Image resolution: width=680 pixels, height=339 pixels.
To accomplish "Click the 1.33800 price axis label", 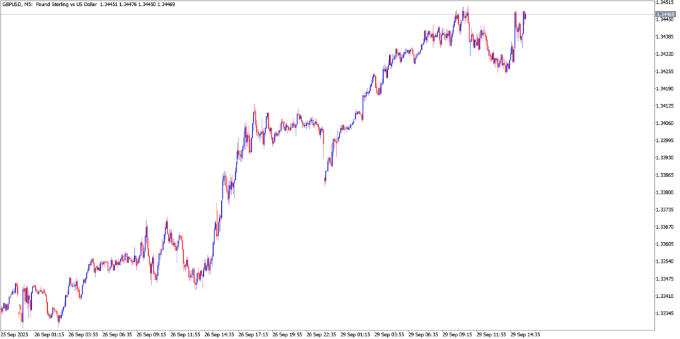I will (x=665, y=192).
